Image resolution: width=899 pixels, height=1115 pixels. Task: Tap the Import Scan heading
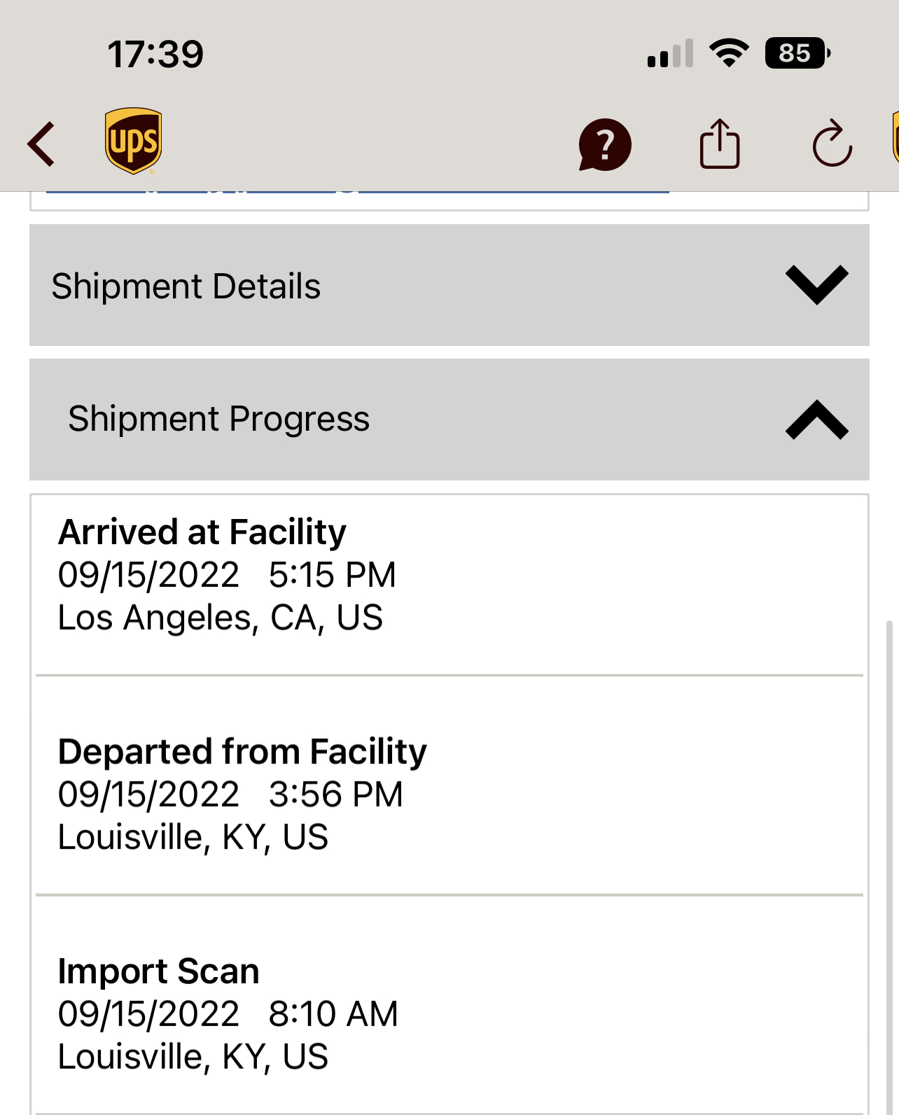(159, 971)
